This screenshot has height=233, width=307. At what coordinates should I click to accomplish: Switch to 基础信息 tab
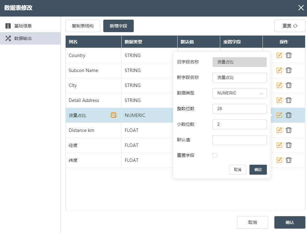pos(30,26)
